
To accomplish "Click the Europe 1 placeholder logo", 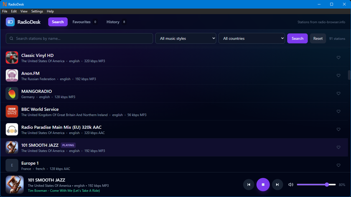I will coord(12,165).
